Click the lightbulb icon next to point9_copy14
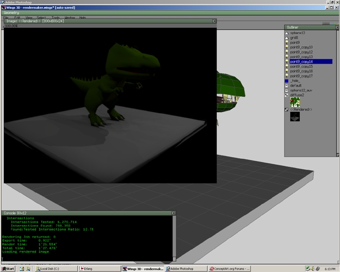The width and height of the screenshot is (340, 272). (x=287, y=61)
